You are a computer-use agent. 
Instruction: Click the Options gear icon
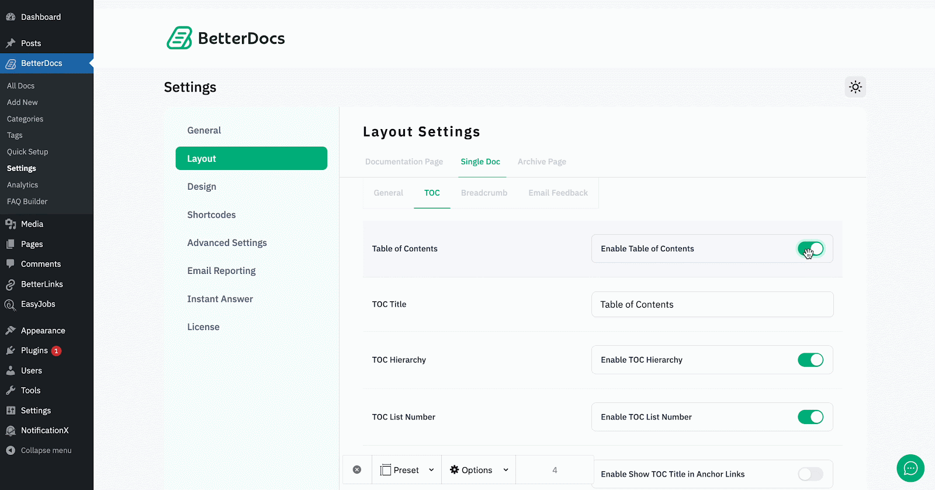pyautogui.click(x=455, y=470)
